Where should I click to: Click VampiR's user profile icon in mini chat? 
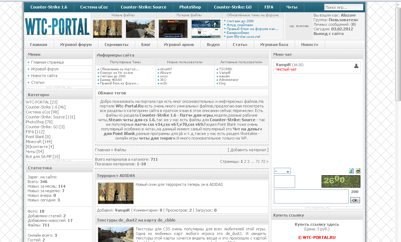tap(356, 66)
